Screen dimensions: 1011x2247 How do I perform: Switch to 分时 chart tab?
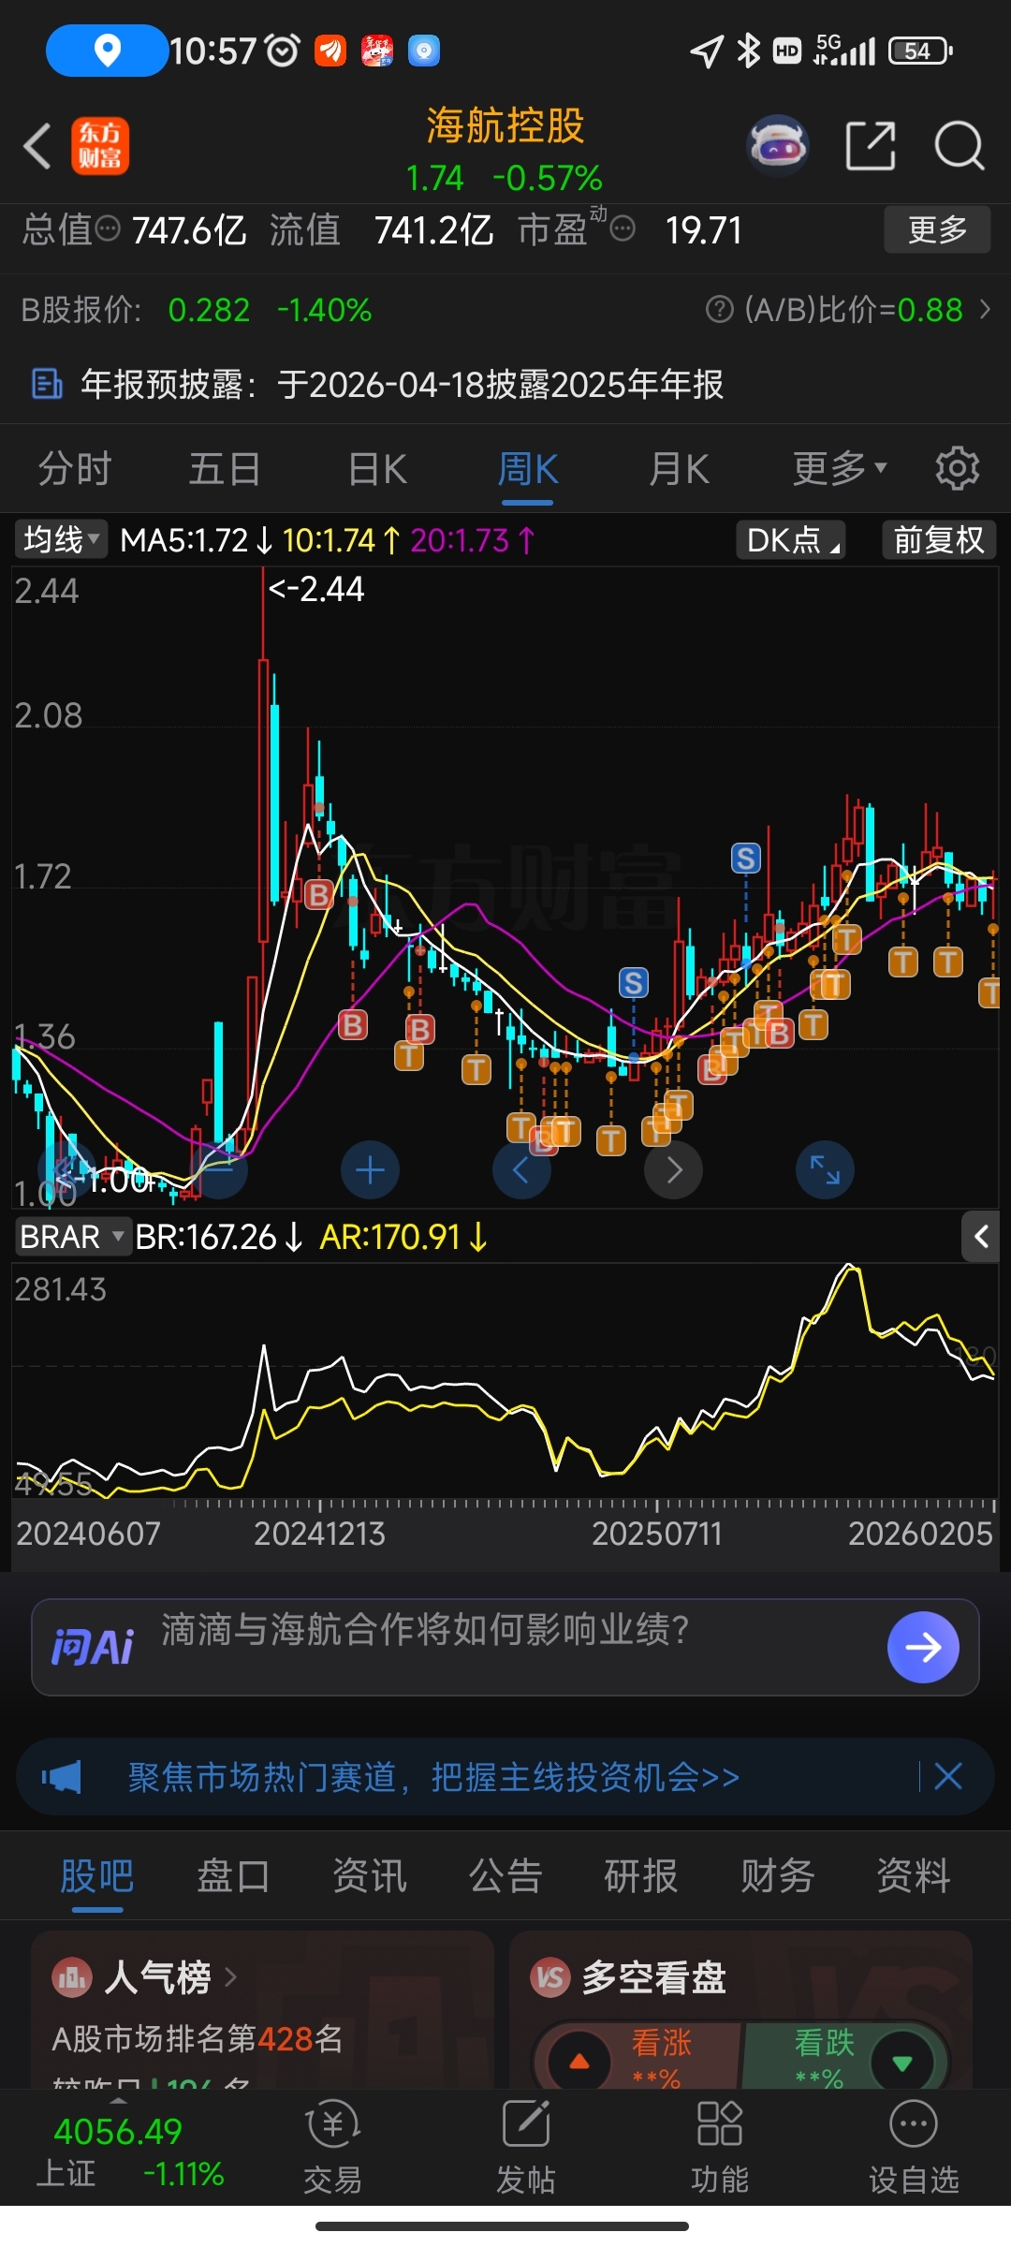click(75, 468)
